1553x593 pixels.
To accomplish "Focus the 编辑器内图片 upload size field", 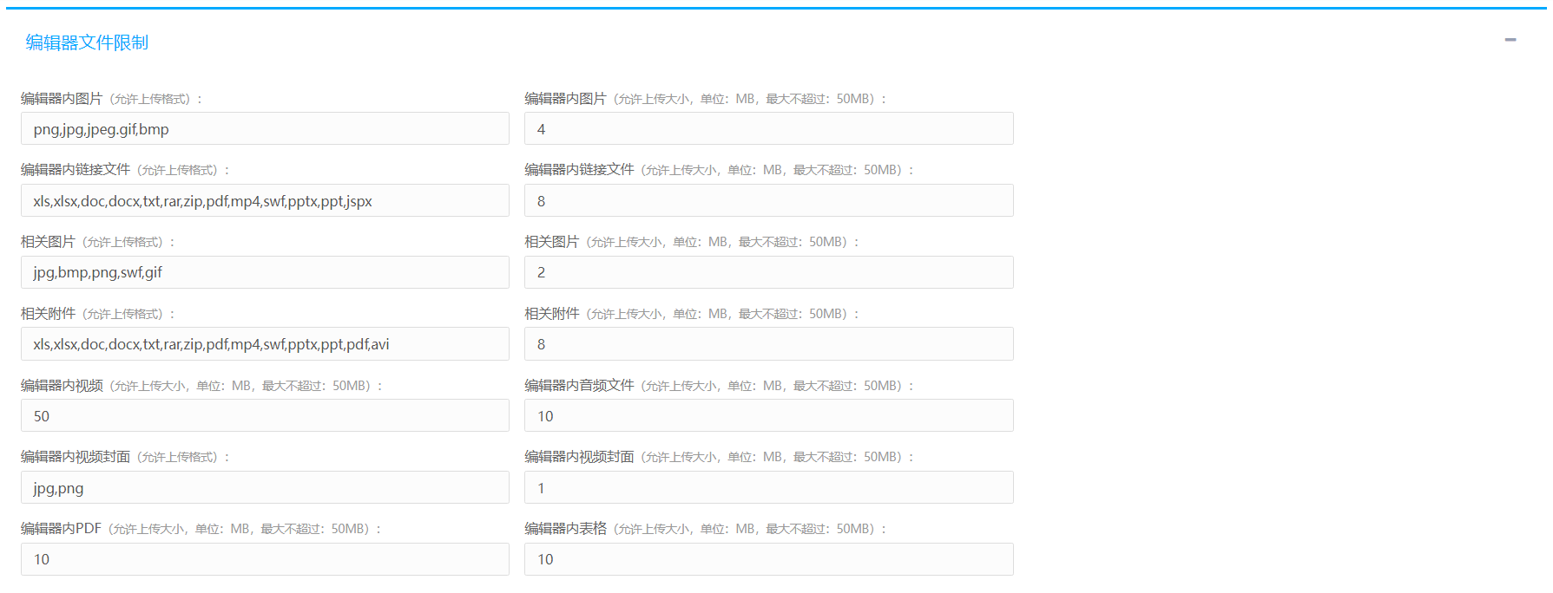I will 768,129.
